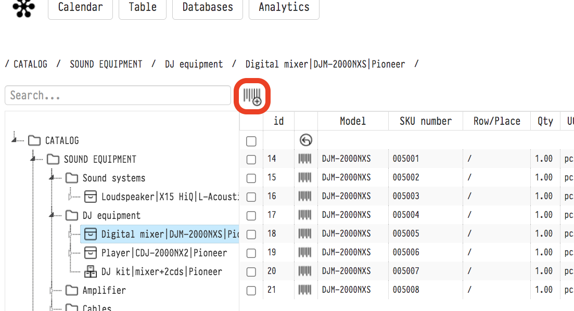Click the barcode icon for SKU 005004
The image size is (574, 311).
point(305,215)
